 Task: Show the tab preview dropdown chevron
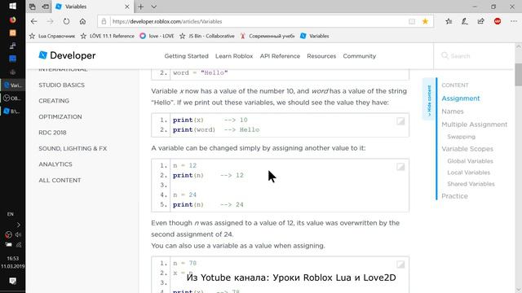pyautogui.click(x=154, y=7)
